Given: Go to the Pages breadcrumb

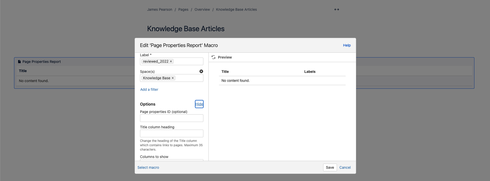Looking at the screenshot, I should [x=183, y=9].
